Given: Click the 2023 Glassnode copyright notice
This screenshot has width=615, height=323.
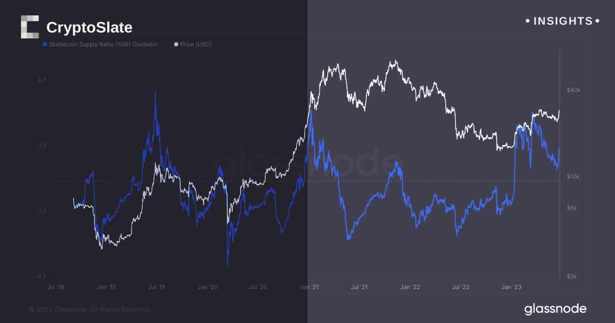Looking at the screenshot, I should (90, 310).
